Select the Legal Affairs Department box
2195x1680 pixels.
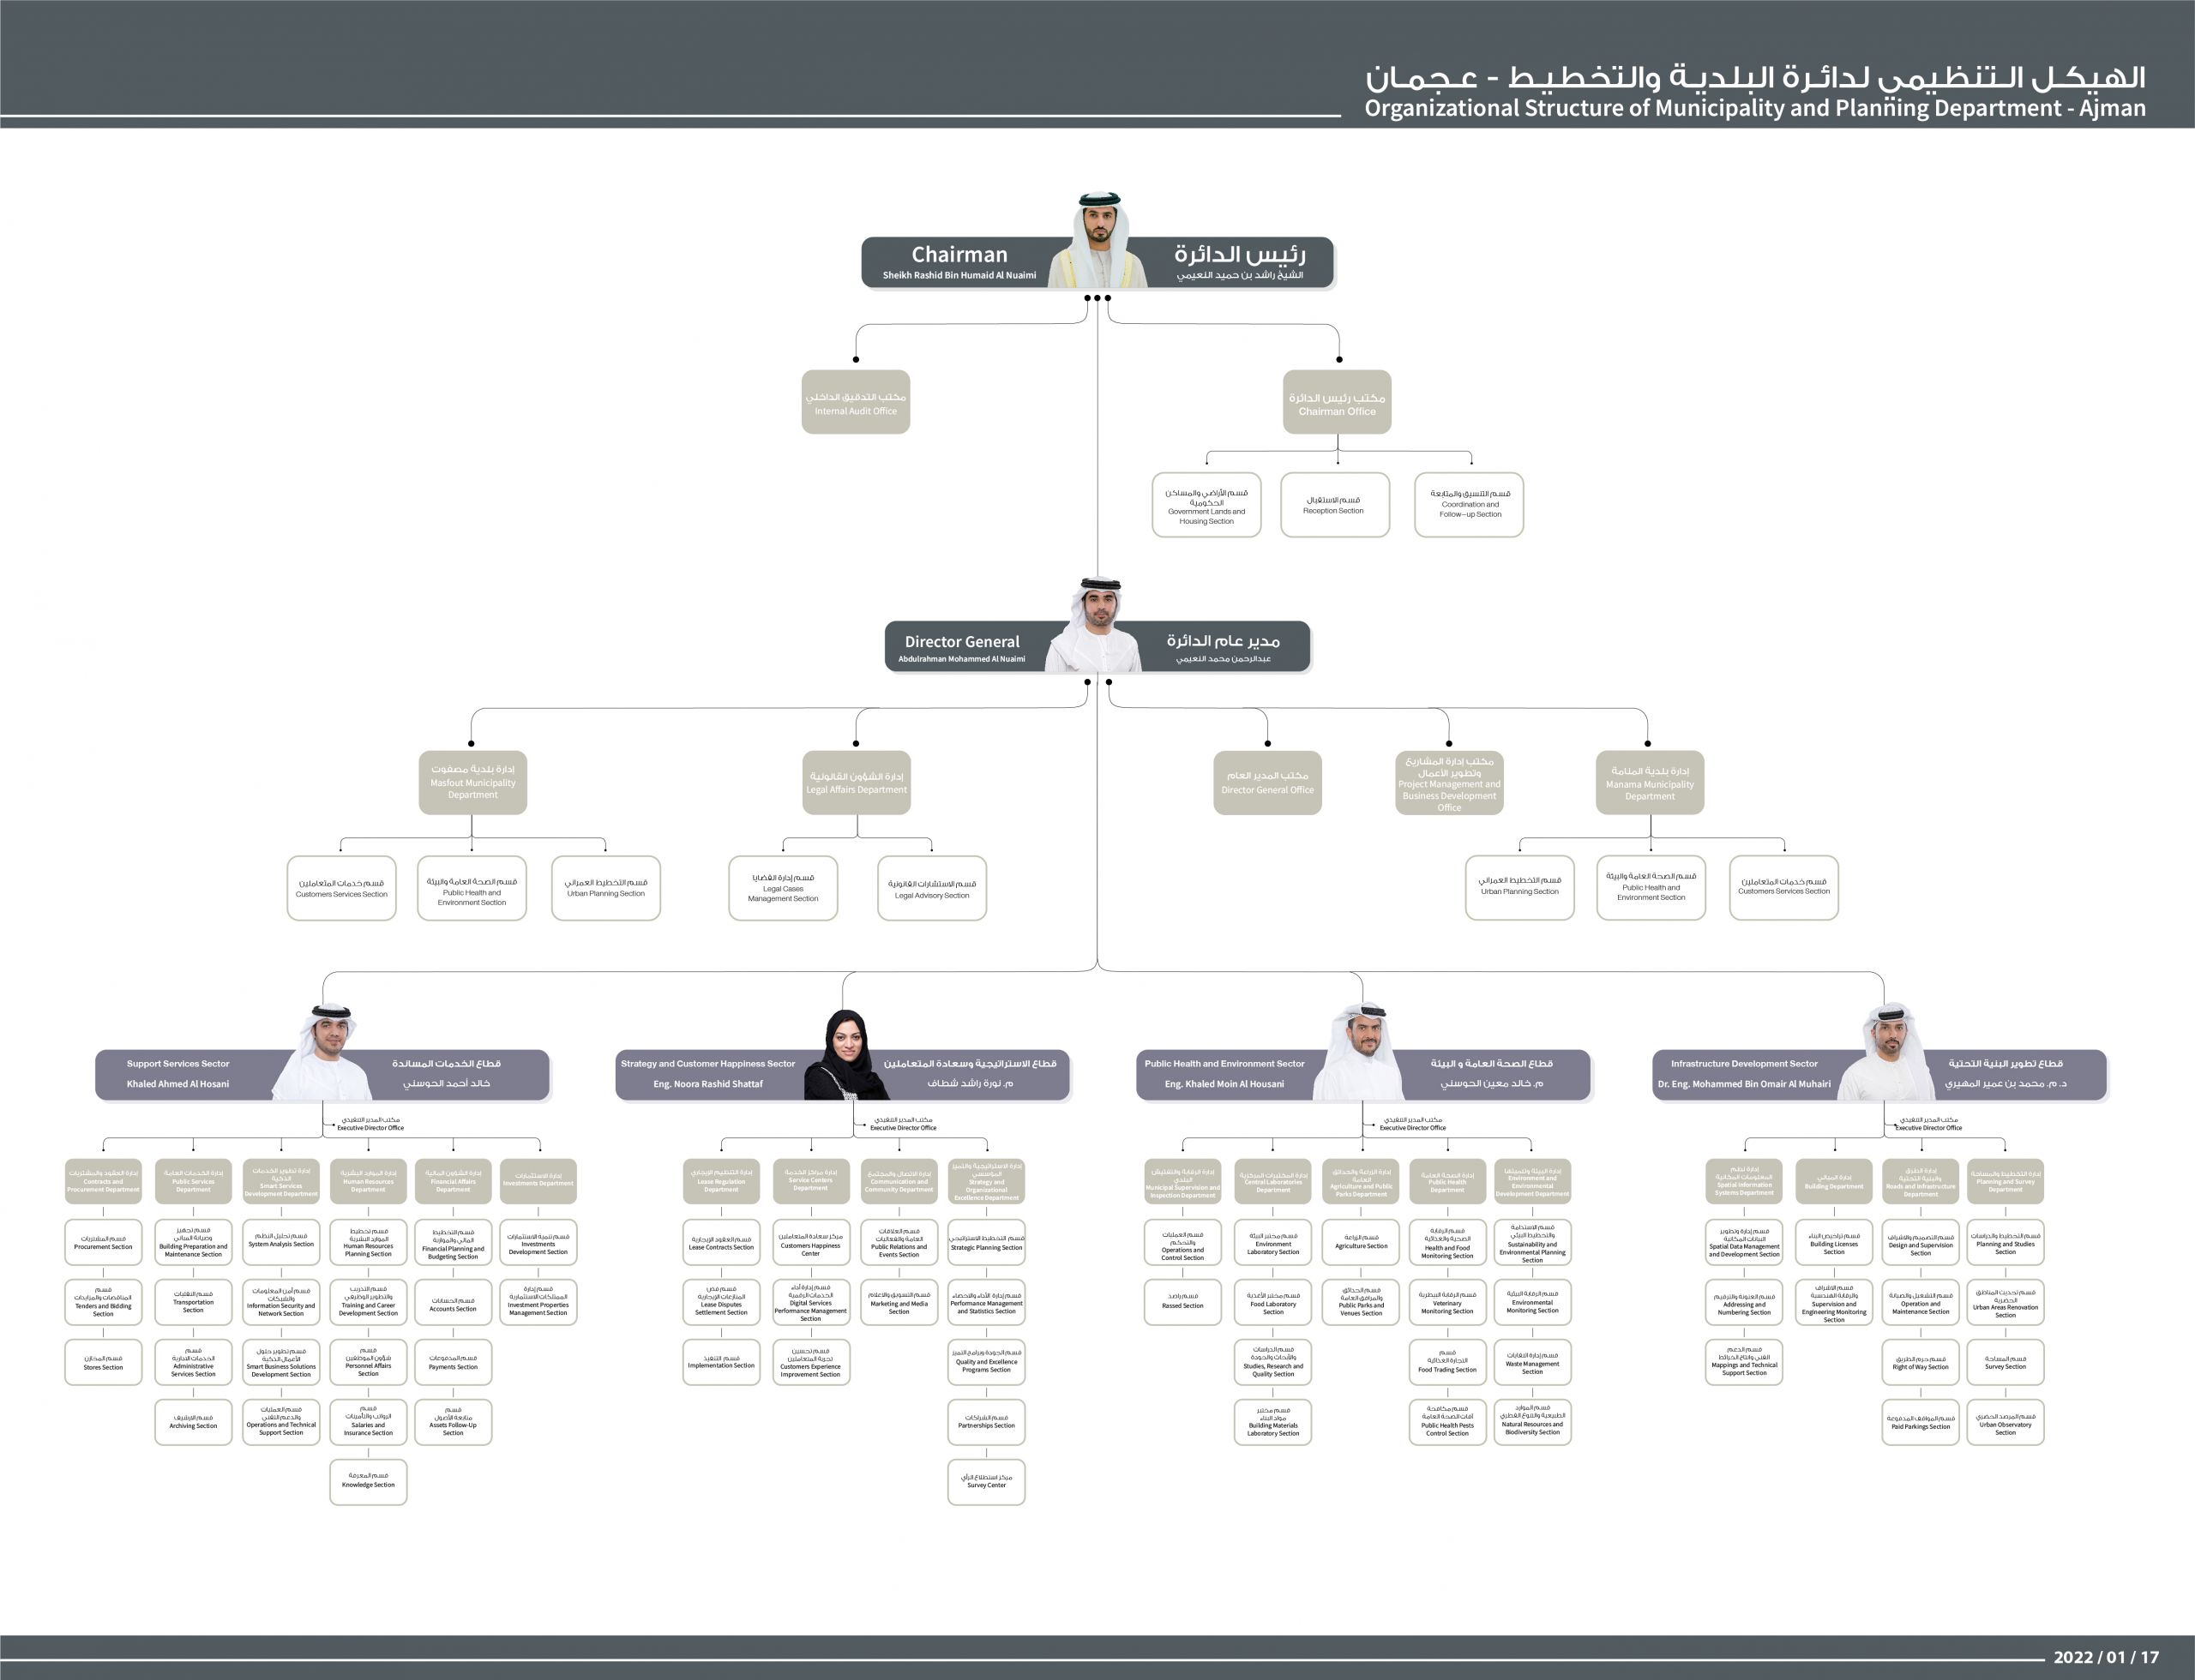click(857, 782)
